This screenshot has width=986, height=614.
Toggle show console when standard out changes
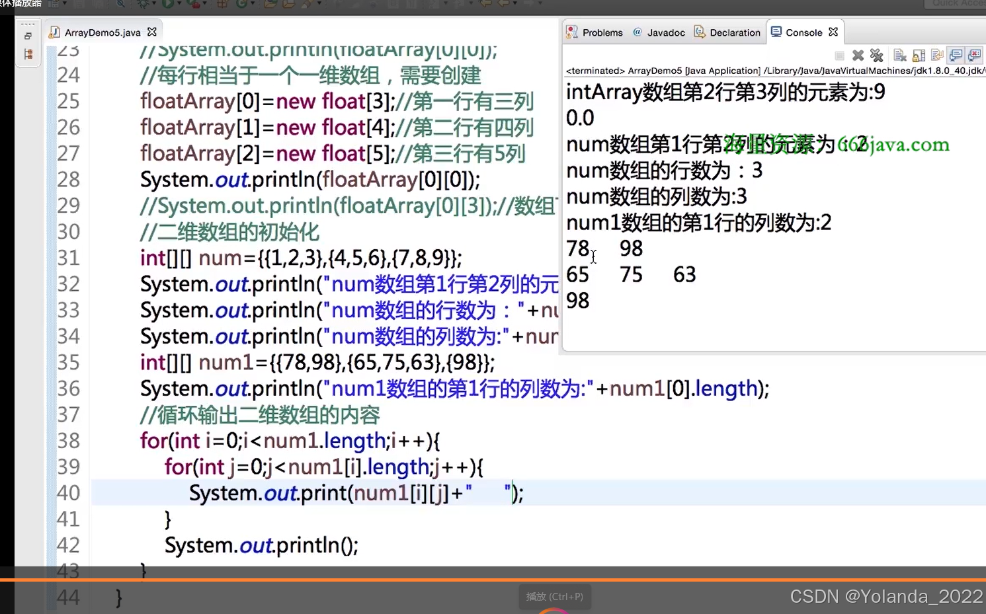(955, 56)
